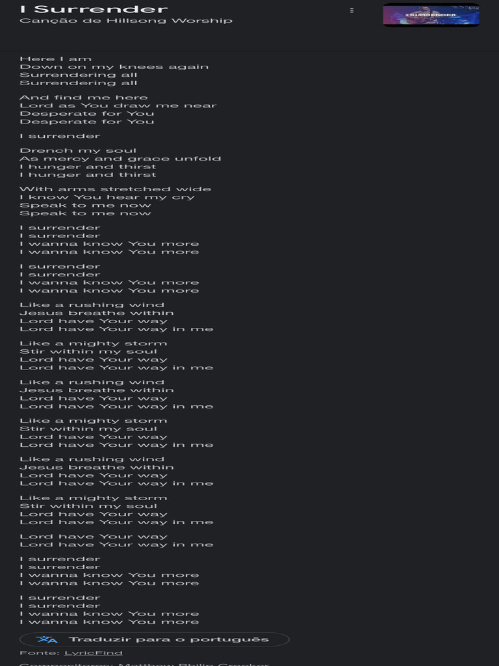The height and width of the screenshot is (666, 499).
Task: Click lyric Lord as You draw me near
Action: [118, 105]
